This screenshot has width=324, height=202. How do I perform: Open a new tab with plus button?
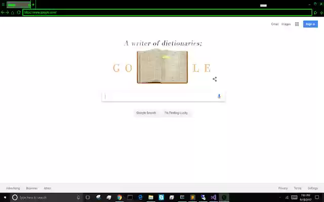click(x=33, y=5)
